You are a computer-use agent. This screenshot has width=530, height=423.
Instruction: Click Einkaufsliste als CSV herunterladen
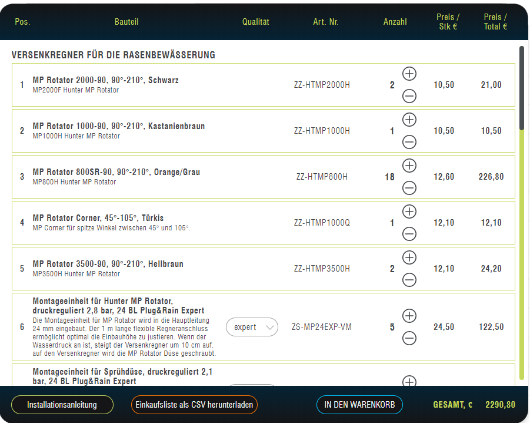point(194,405)
